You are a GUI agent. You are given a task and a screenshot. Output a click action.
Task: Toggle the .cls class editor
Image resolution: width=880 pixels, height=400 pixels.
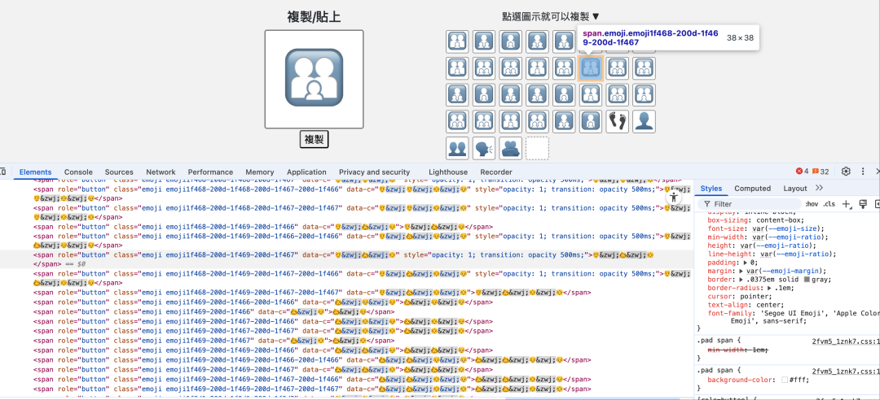829,204
